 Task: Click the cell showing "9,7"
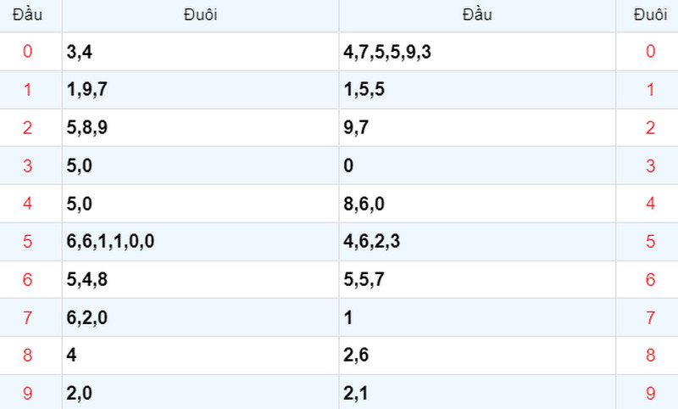click(356, 127)
